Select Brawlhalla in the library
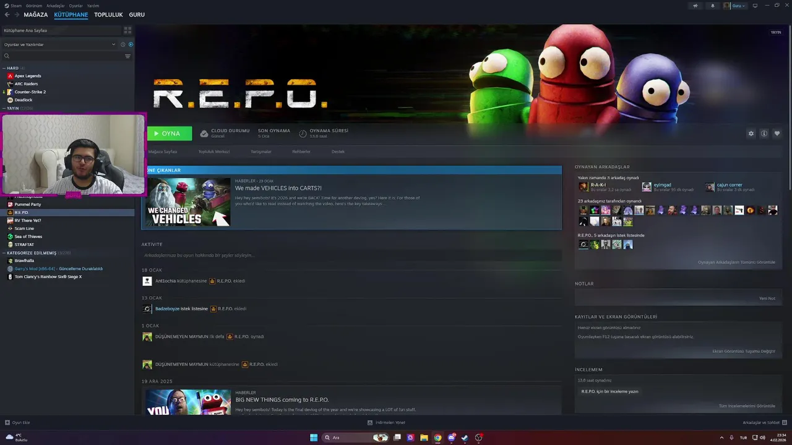Image resolution: width=792 pixels, height=445 pixels. coord(24,261)
